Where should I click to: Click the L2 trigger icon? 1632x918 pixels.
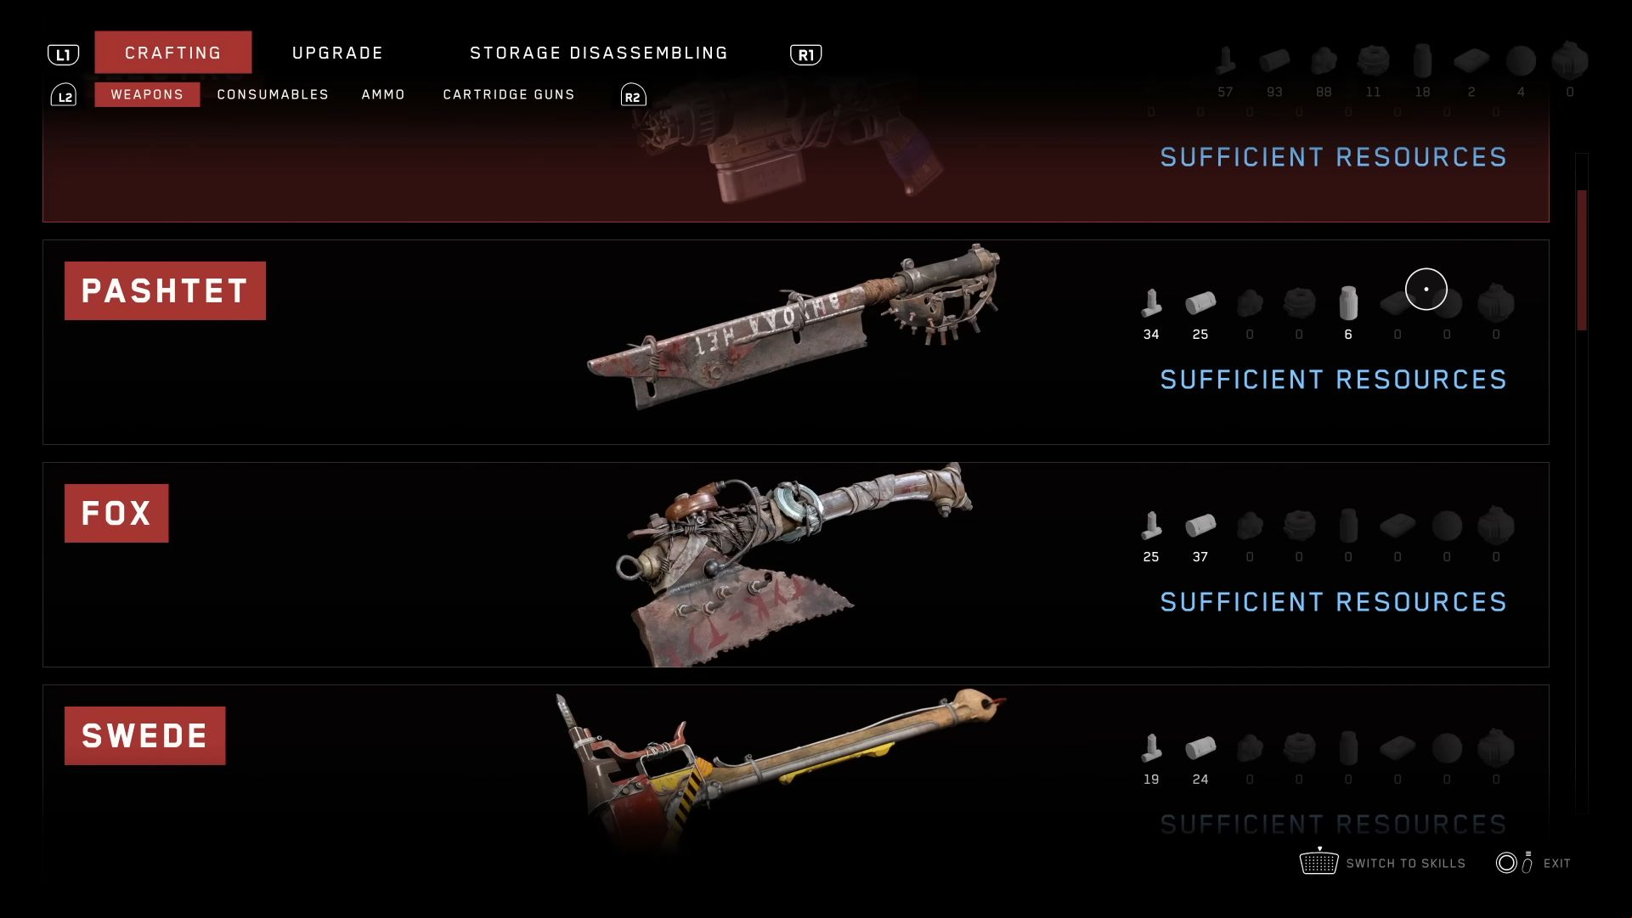(64, 95)
